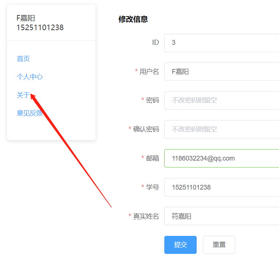Select the 确认密码 input field
279x266 pixels.
pyautogui.click(x=221, y=129)
